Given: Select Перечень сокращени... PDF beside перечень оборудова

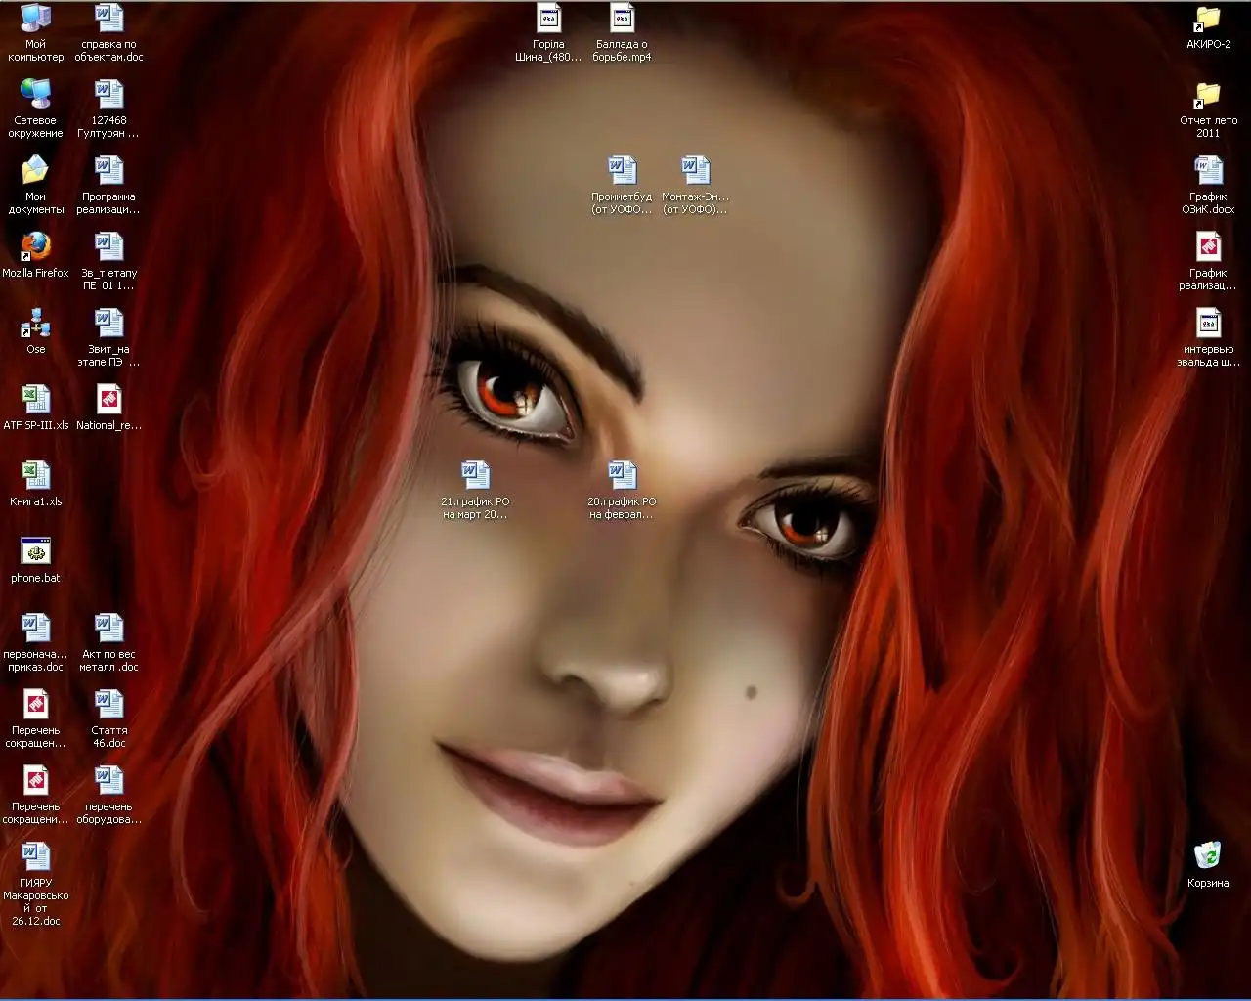Looking at the screenshot, I should point(35,795).
